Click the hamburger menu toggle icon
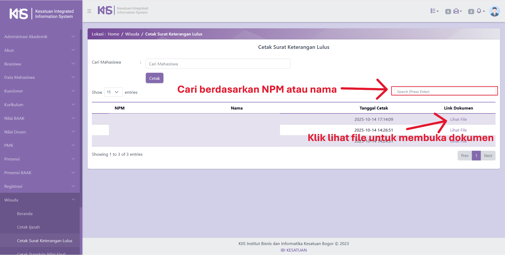Viewport: 505px width, 255px height. 89,11
